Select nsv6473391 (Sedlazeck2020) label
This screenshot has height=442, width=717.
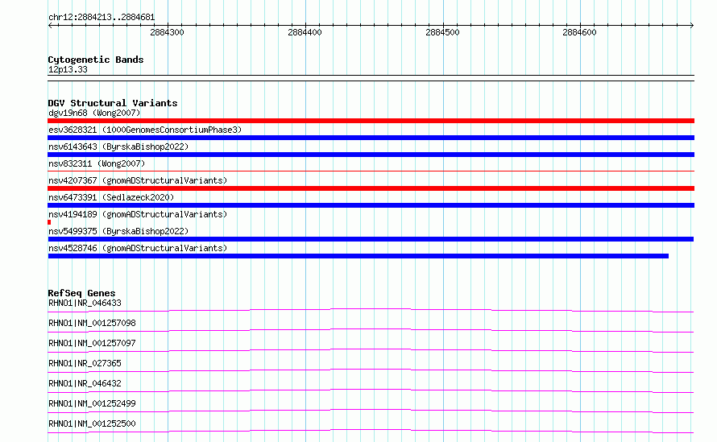111,197
